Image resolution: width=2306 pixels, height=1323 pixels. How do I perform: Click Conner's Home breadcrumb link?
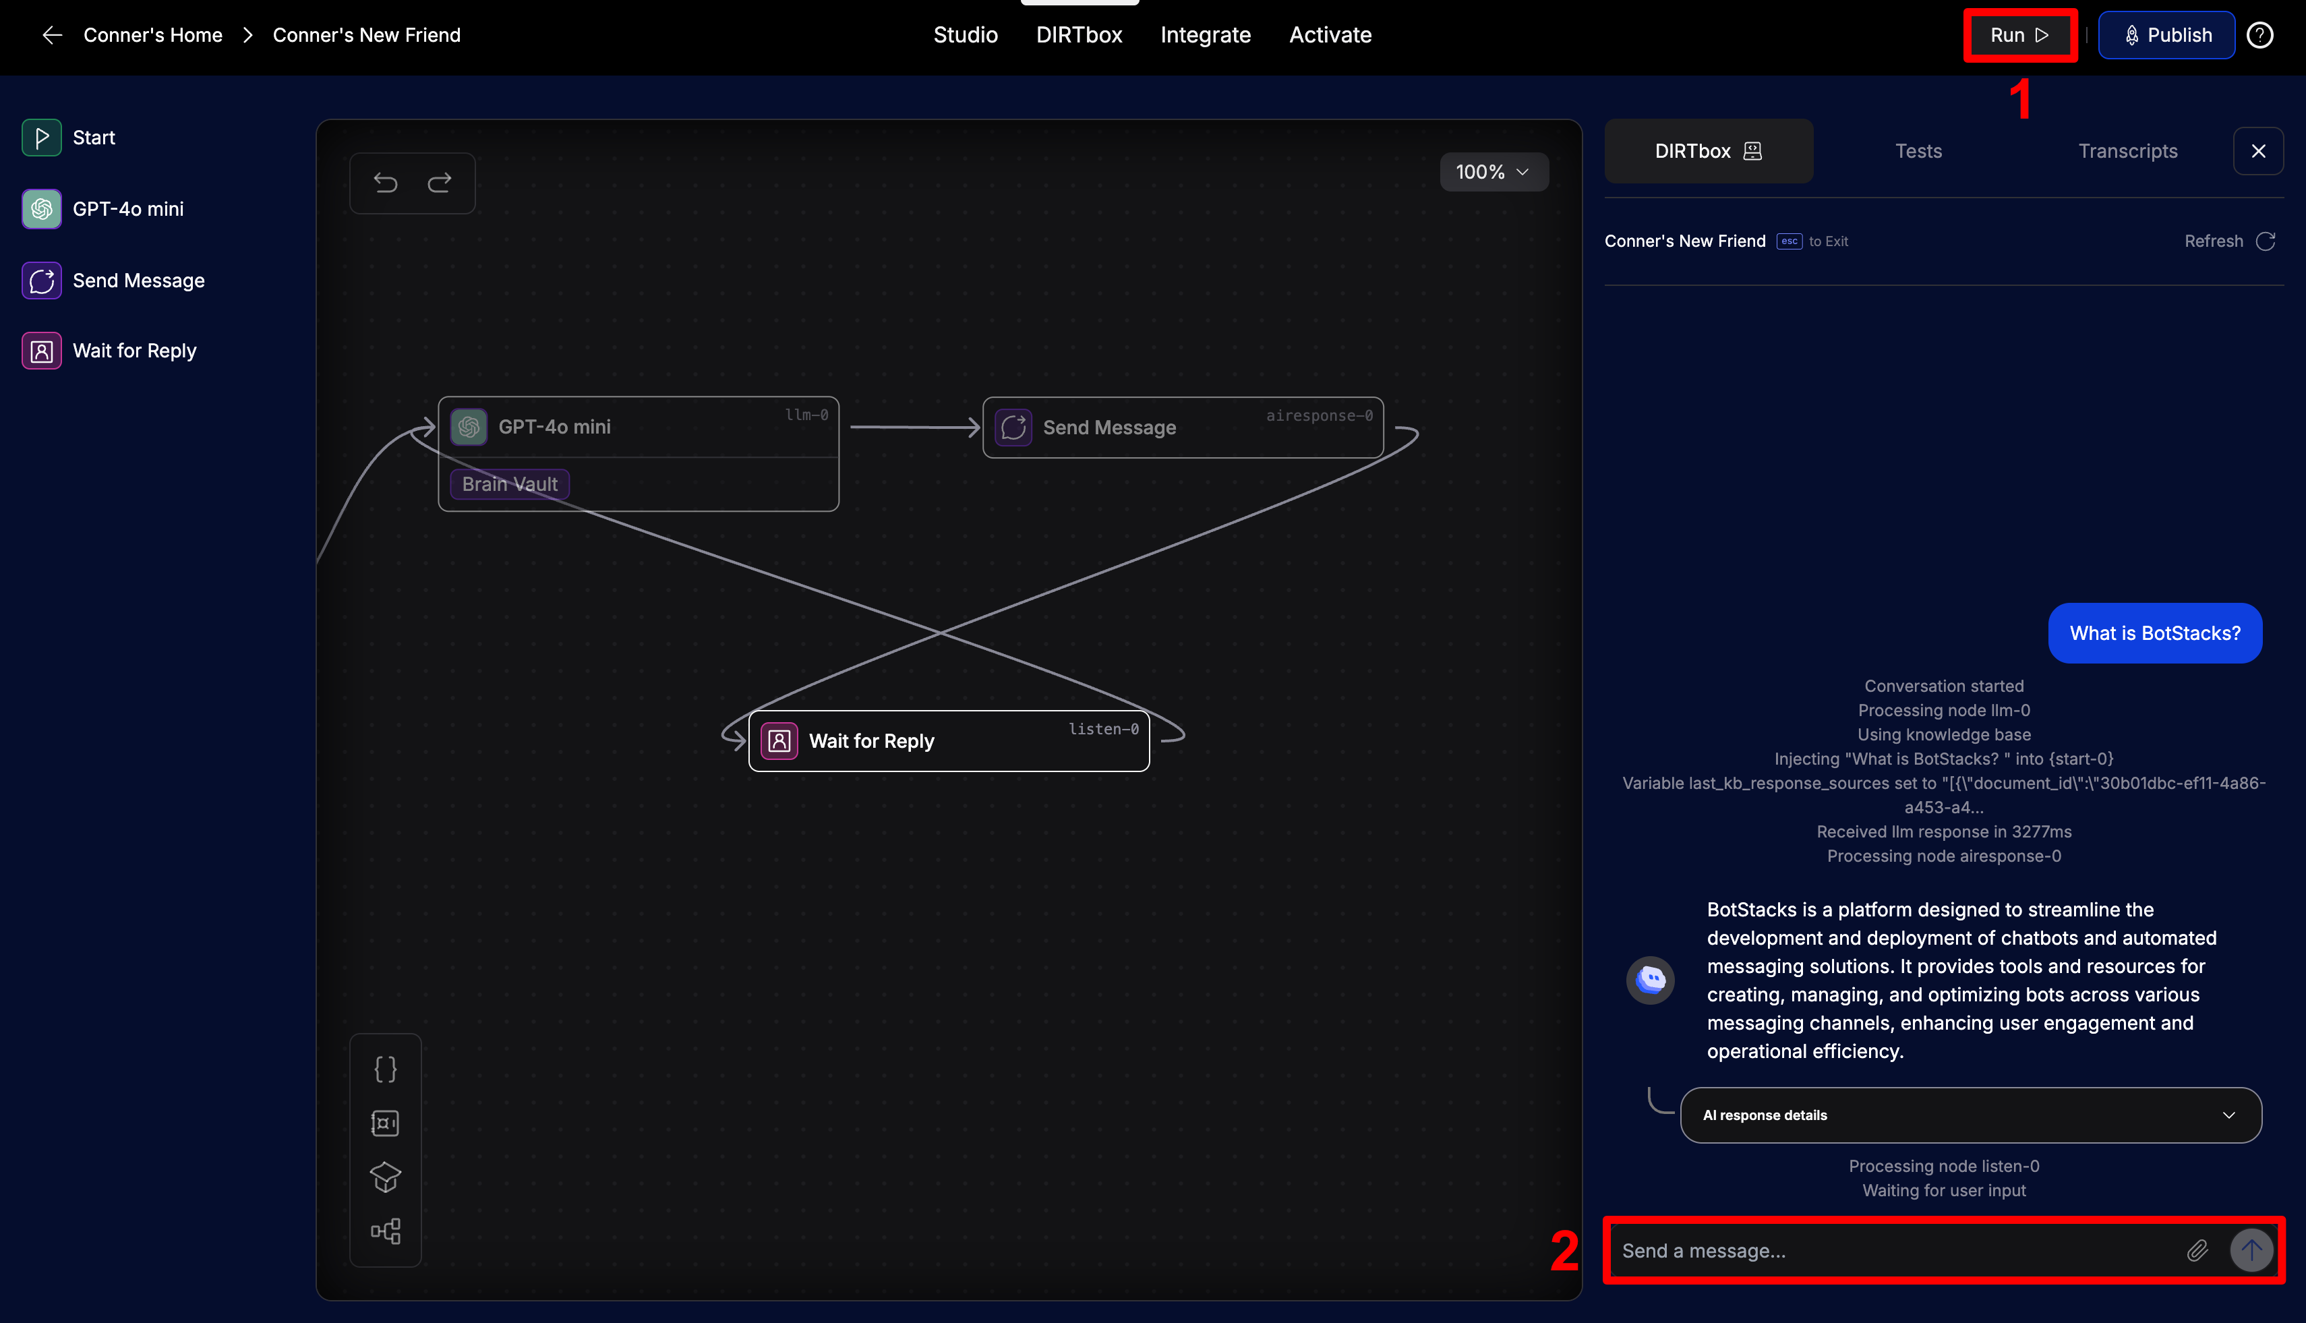point(152,34)
